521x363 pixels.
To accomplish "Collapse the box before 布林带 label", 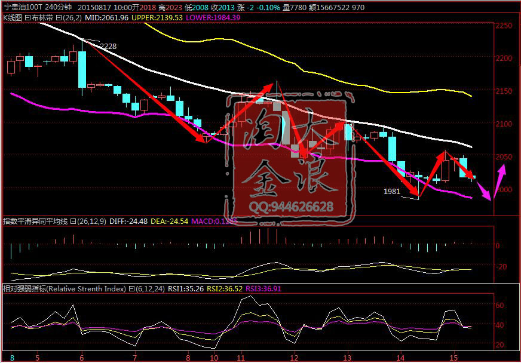I will click(26, 18).
